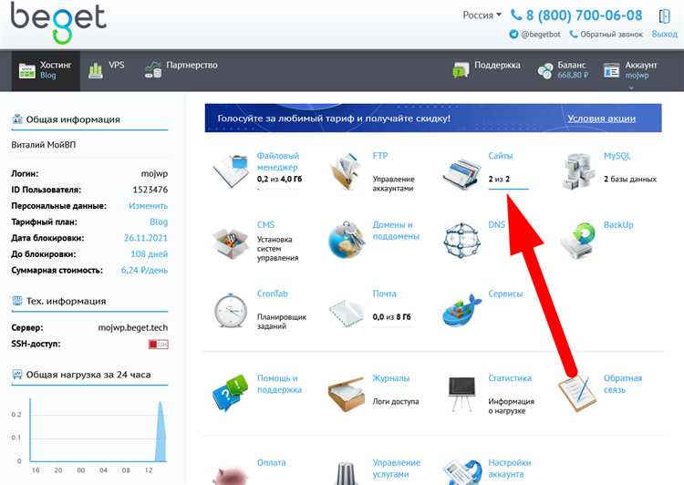Click the logout door icon
684x485 pixels.
(x=664, y=16)
